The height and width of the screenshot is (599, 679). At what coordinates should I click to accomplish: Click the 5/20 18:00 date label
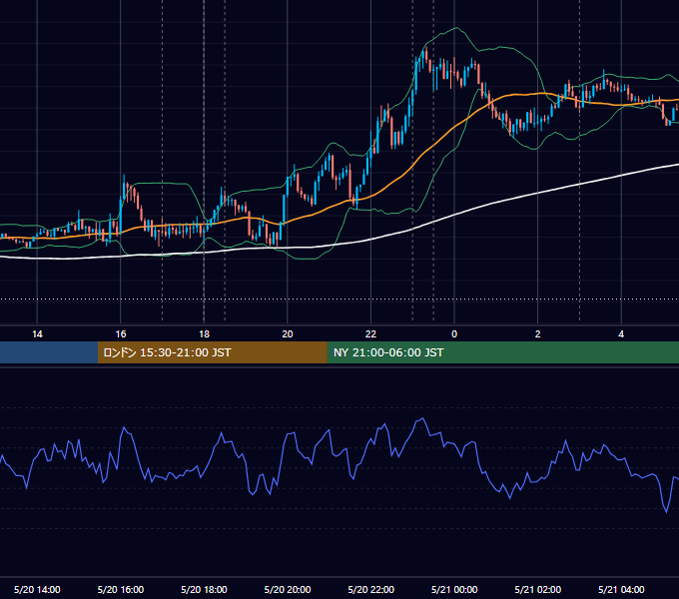204,589
